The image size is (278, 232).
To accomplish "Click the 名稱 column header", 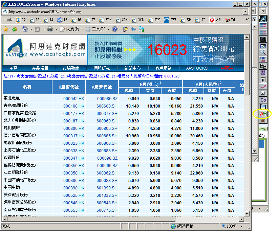I will pos(27,87).
